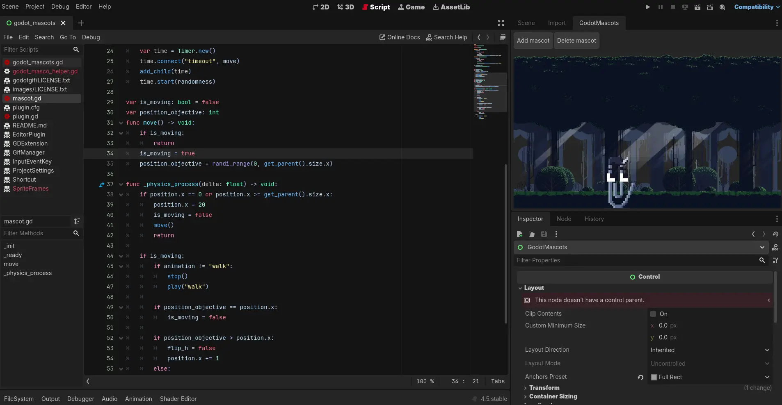The image size is (782, 405).
Task: Open the Layout Direction dropdown
Action: coord(710,350)
